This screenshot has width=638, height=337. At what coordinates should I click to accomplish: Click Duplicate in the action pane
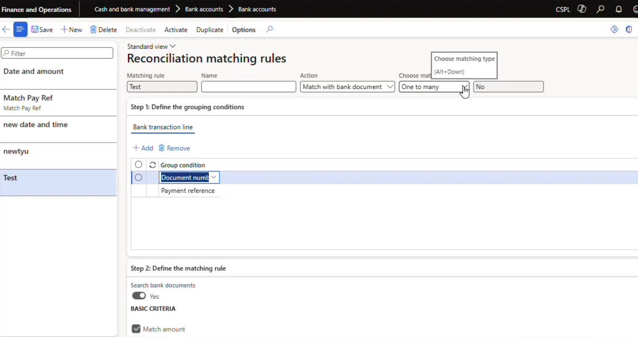point(210,30)
